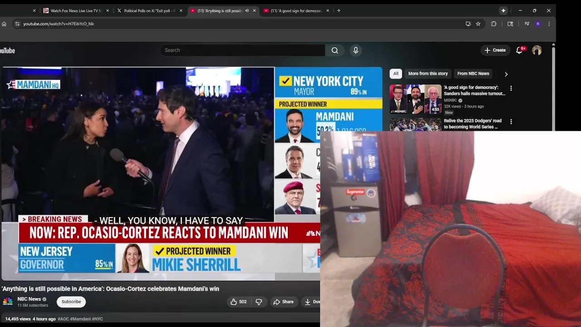
Task: Close the Political Polls on X tab
Action: click(181, 10)
